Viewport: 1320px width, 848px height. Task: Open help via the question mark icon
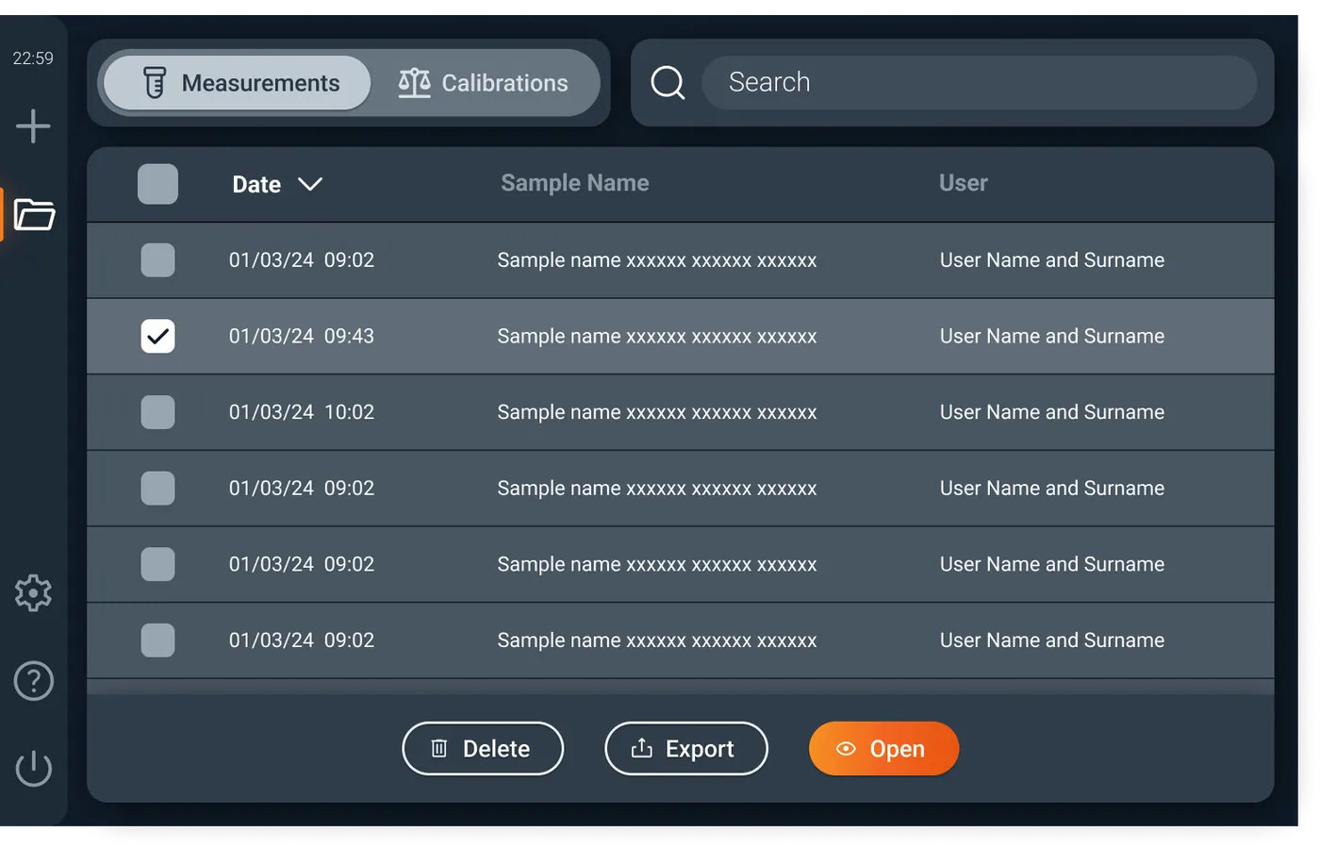33,681
